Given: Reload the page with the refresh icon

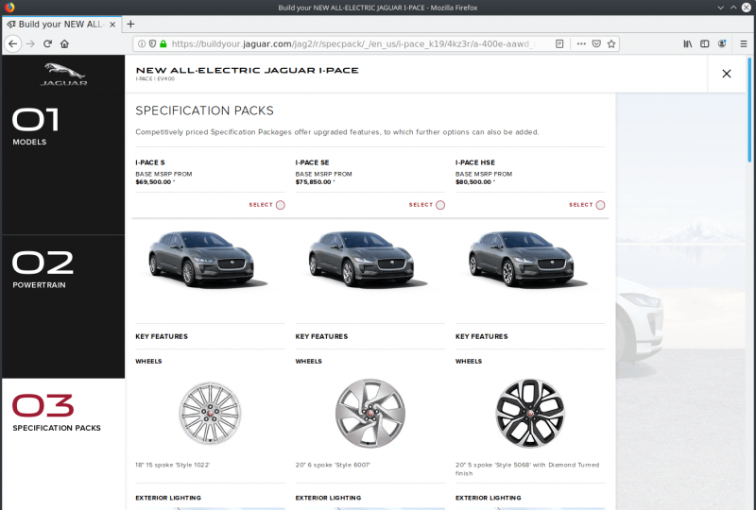Looking at the screenshot, I should (x=47, y=43).
